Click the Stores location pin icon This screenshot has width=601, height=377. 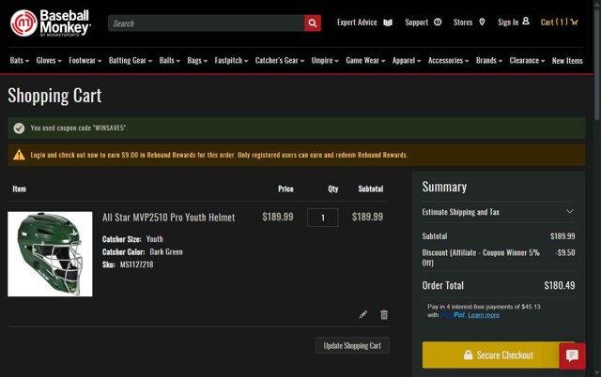tap(482, 23)
